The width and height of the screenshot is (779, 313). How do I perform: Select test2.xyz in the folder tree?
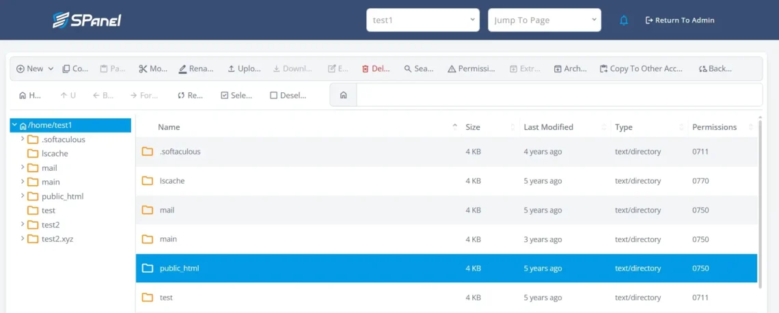57,239
